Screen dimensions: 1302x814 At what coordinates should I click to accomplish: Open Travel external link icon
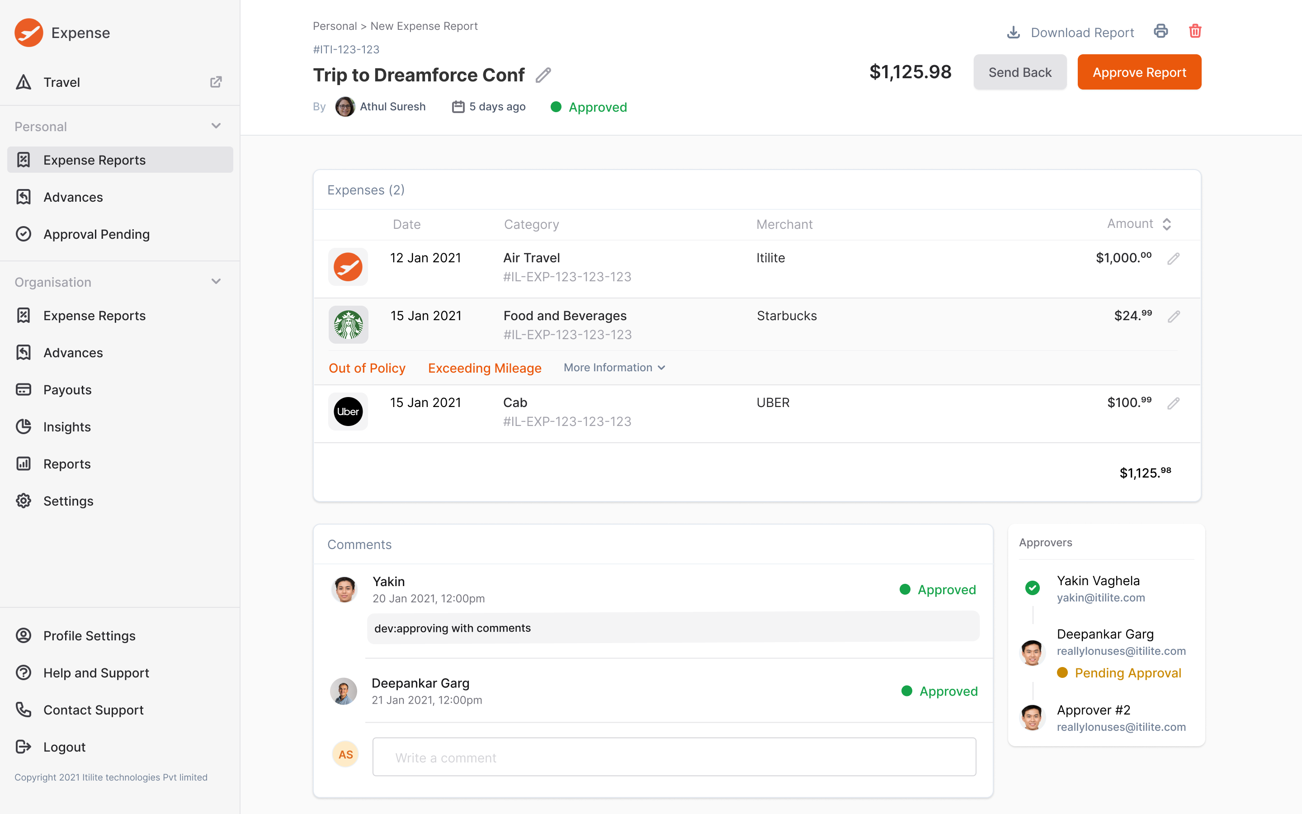216,82
